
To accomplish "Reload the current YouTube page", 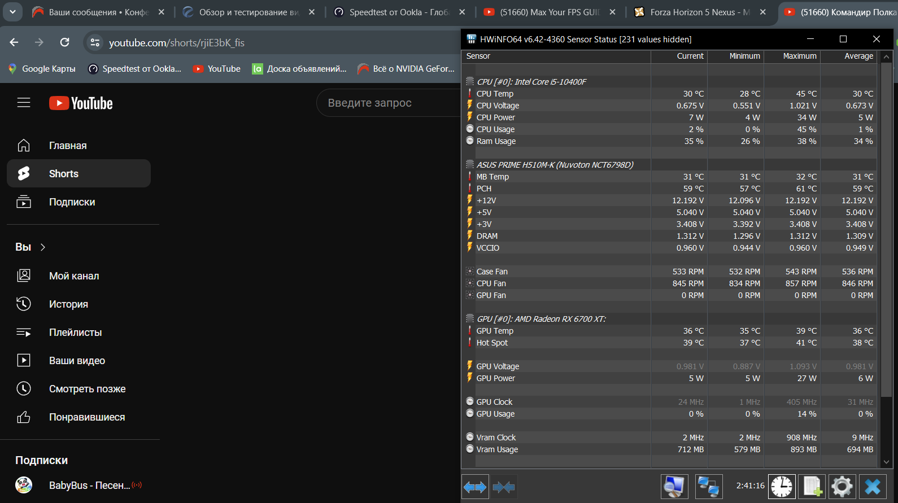I will (65, 42).
